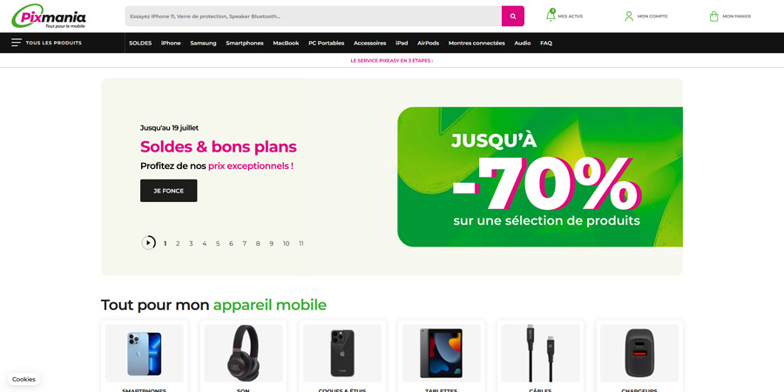The image size is (784, 392).
Task: Play the banner carousel slideshow
Action: click(148, 242)
